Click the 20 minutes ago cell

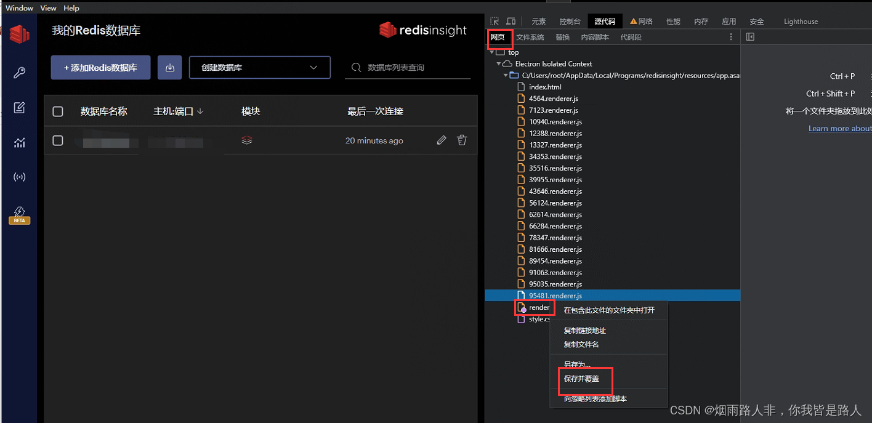click(x=374, y=140)
